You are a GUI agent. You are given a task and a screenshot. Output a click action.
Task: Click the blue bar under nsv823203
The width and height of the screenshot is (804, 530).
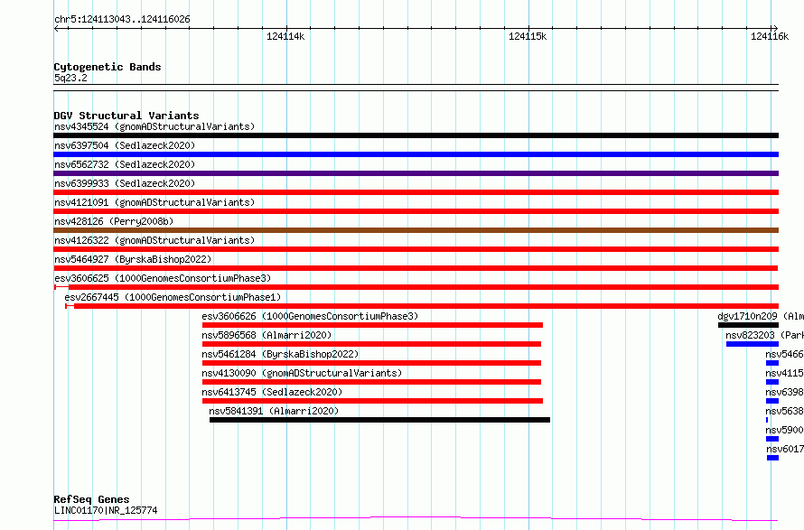click(753, 344)
